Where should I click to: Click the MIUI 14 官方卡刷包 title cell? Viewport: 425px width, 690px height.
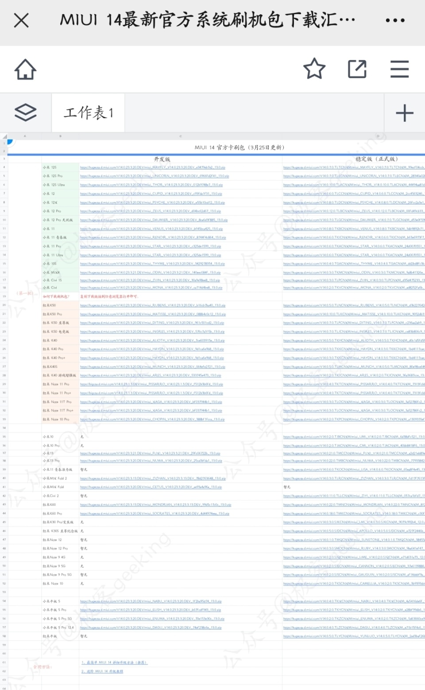pos(239,148)
